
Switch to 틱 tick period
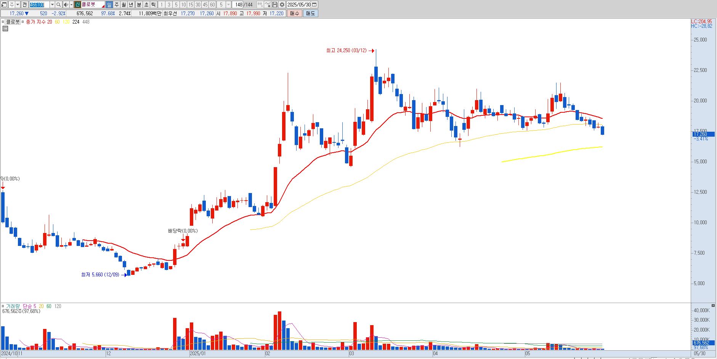[x=153, y=5]
